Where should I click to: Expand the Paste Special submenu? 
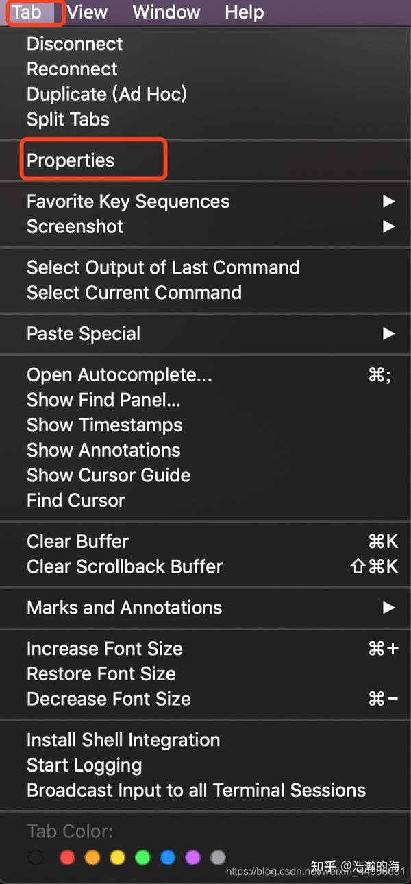(84, 334)
